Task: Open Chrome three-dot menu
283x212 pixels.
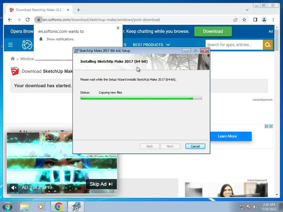Action: pos(273,20)
